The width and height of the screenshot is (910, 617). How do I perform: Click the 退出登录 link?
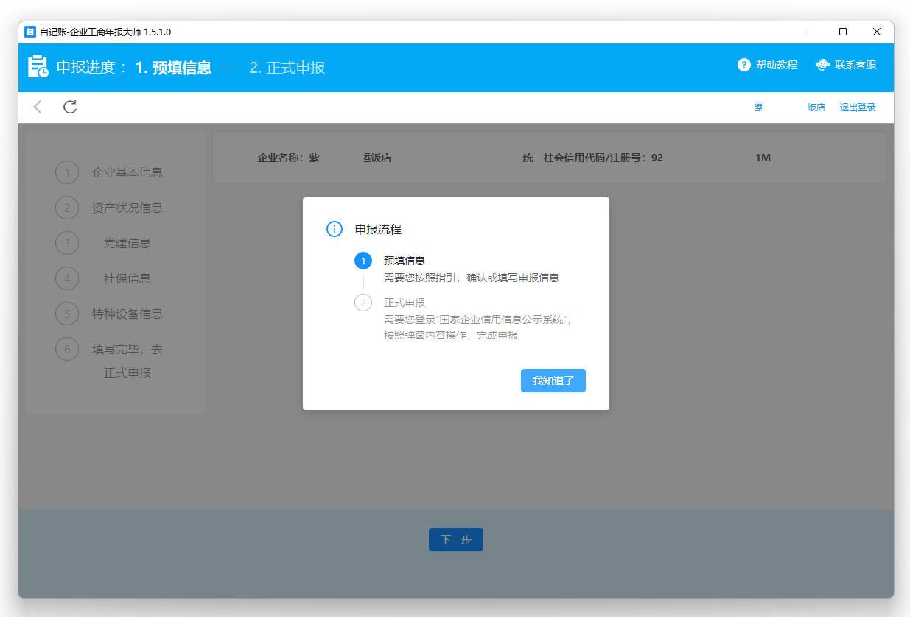click(x=858, y=107)
